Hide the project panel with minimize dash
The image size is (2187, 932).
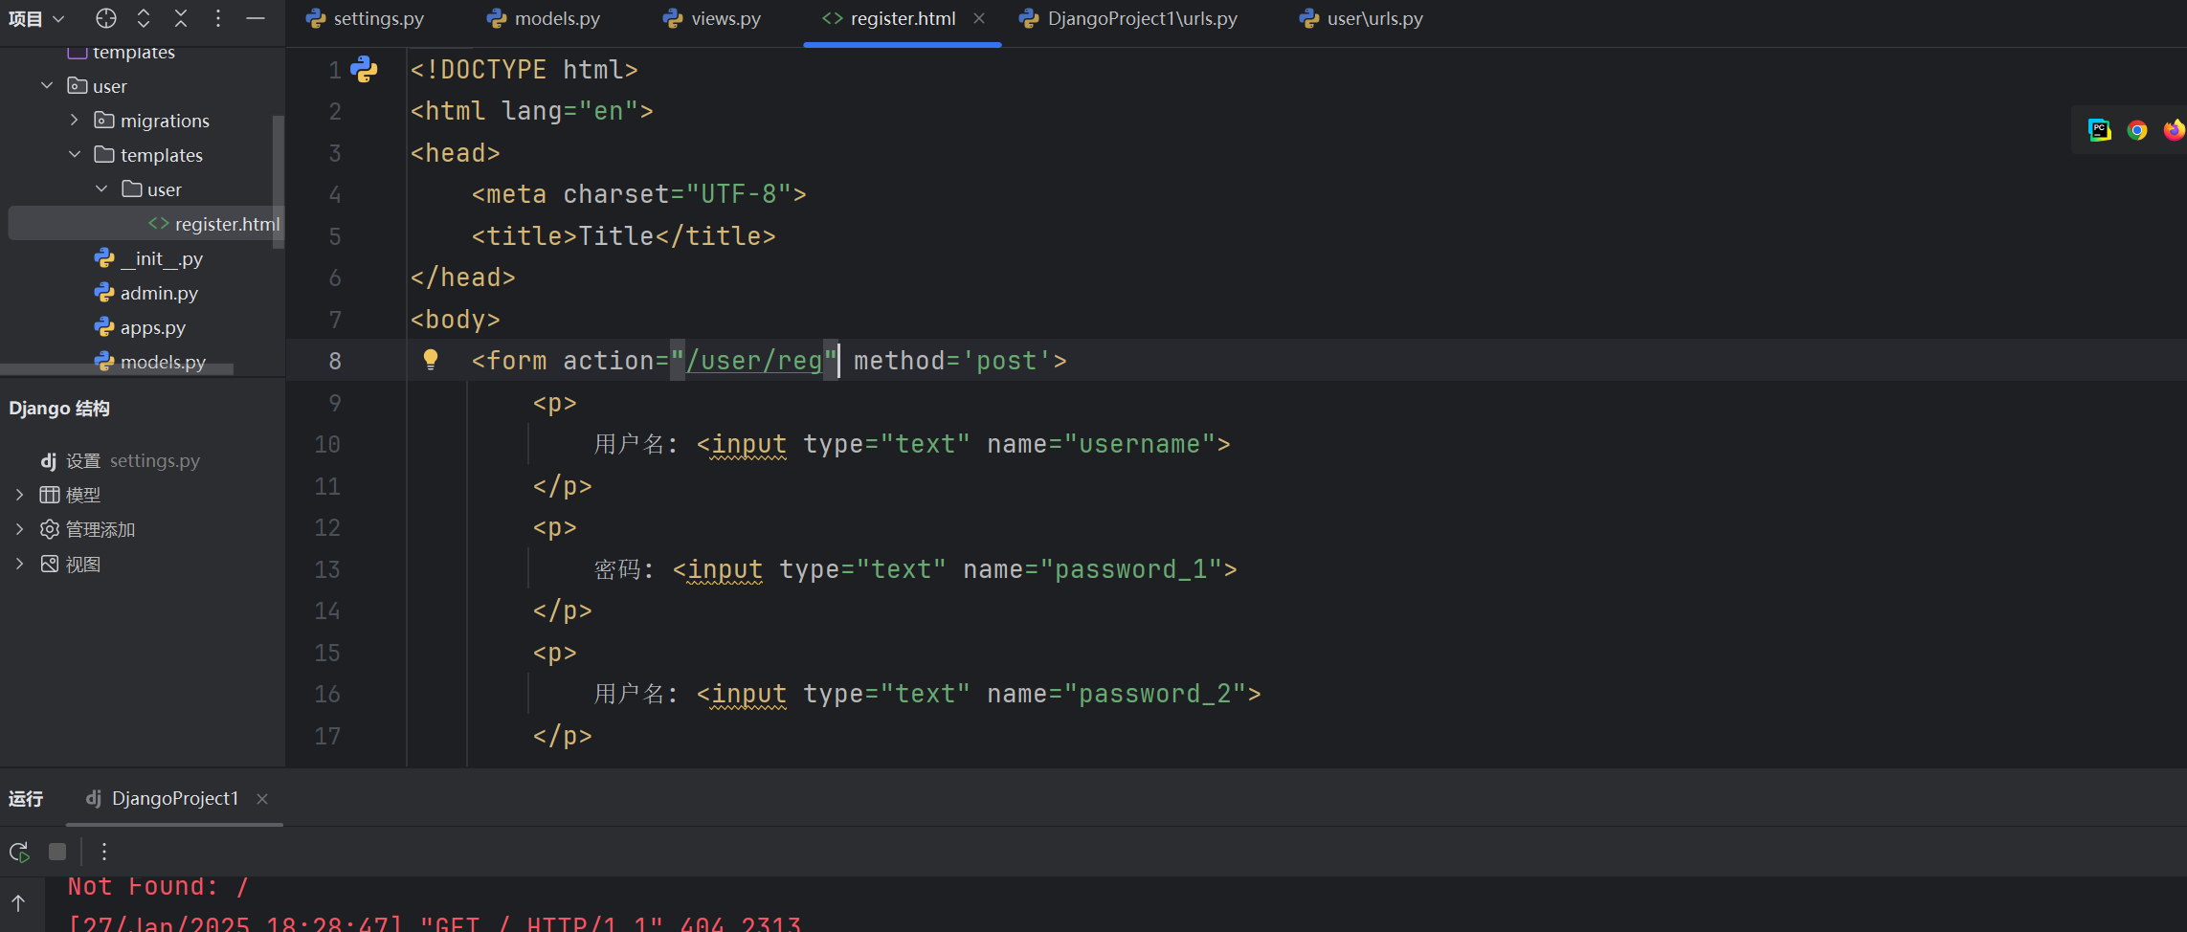click(256, 18)
